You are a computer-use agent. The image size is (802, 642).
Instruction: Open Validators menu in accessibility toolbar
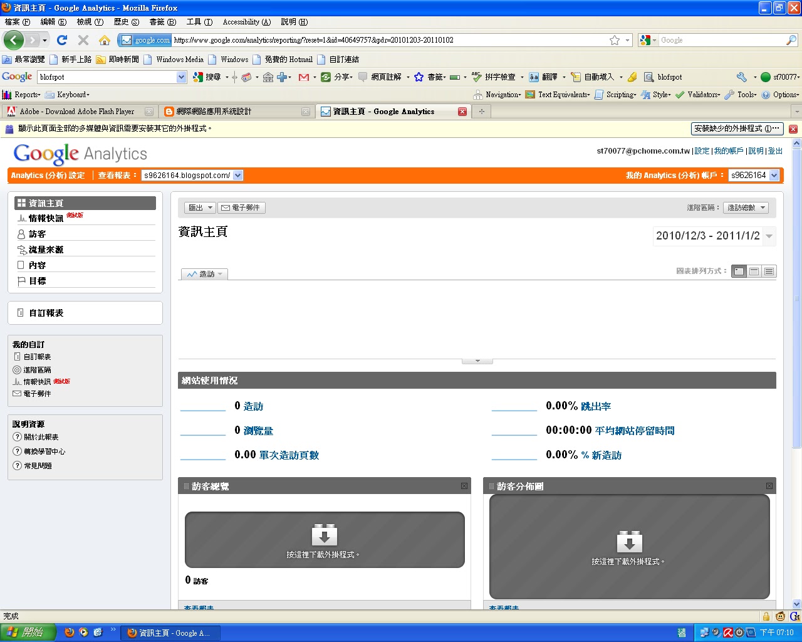coord(697,95)
